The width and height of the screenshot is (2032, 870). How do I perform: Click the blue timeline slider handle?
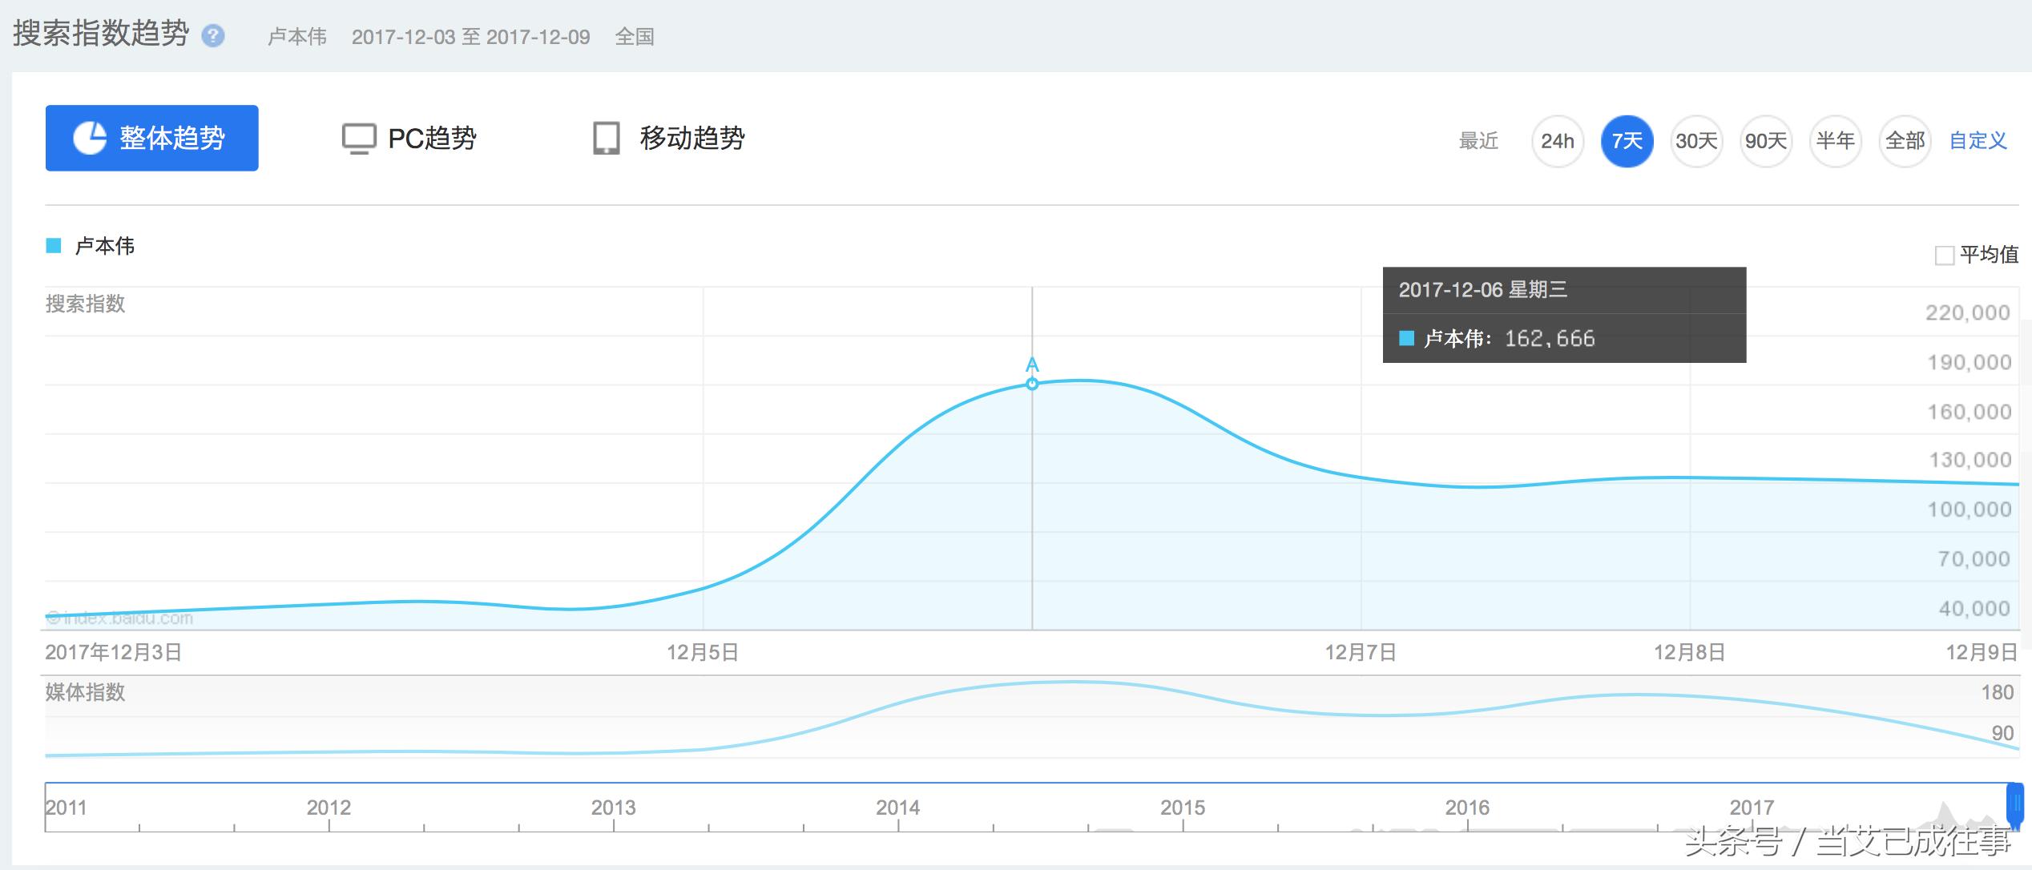[x=2014, y=804]
